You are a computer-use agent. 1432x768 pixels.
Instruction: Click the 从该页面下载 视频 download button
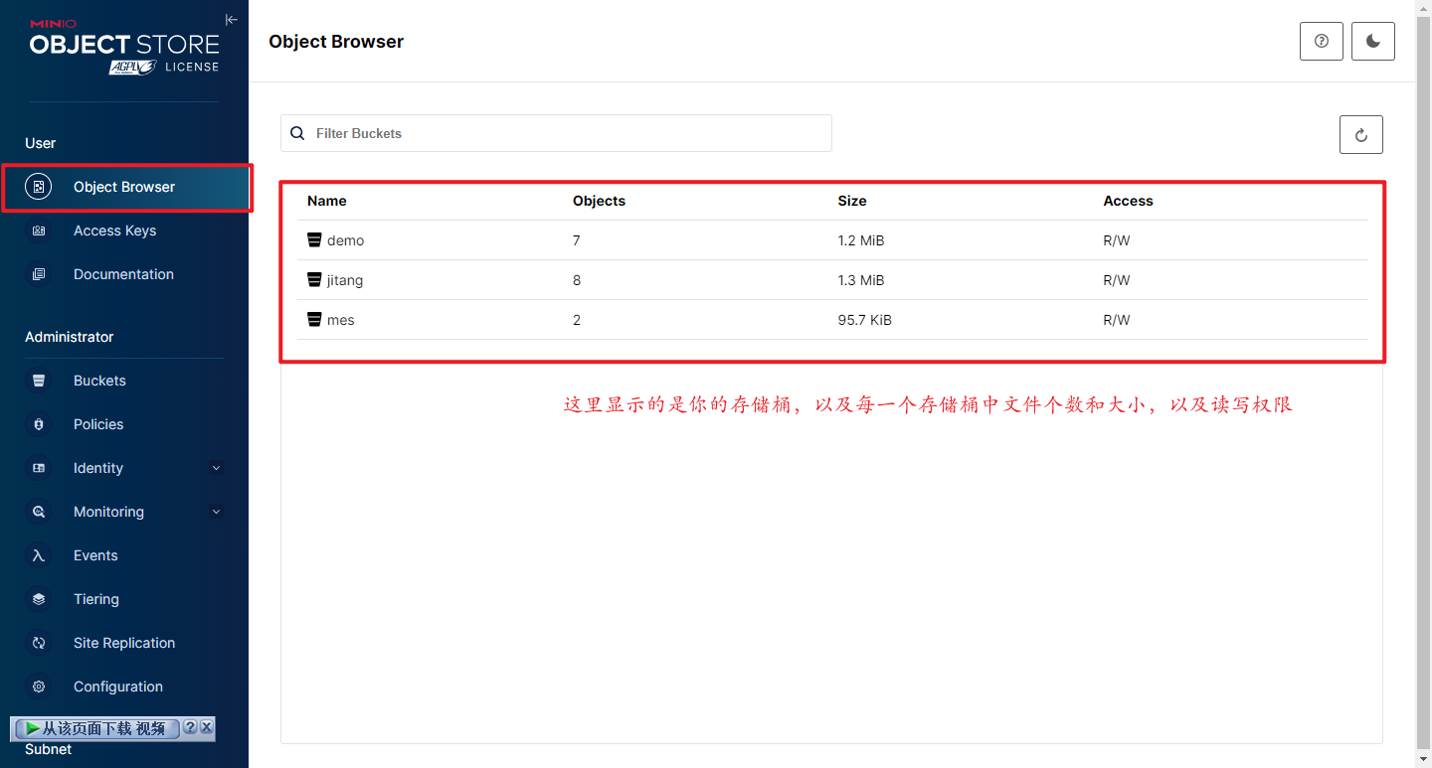coord(95,728)
